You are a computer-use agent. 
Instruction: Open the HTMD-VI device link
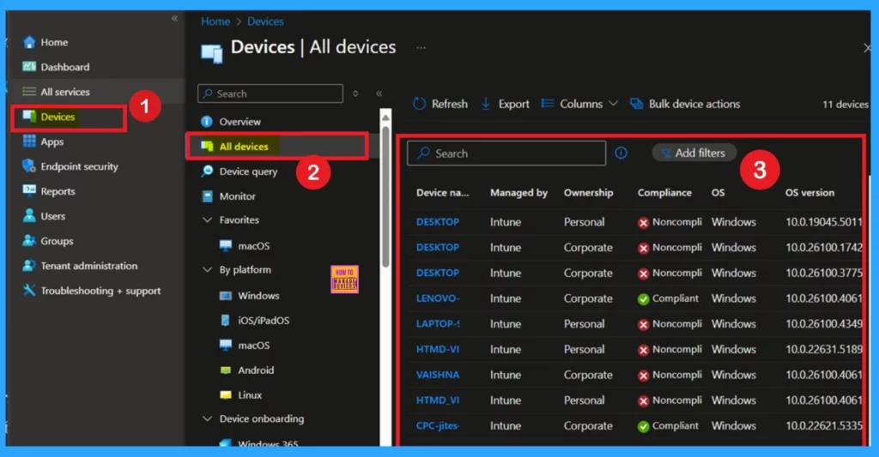pos(438,349)
